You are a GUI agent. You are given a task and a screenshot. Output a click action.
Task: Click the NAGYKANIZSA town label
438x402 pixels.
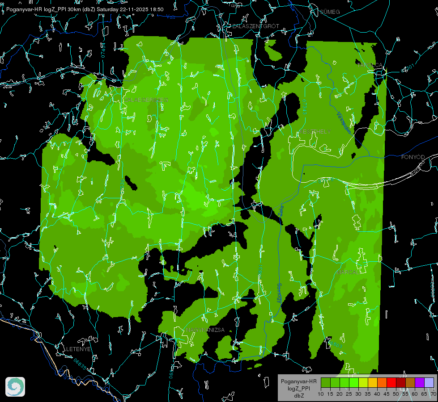[x=205, y=330]
